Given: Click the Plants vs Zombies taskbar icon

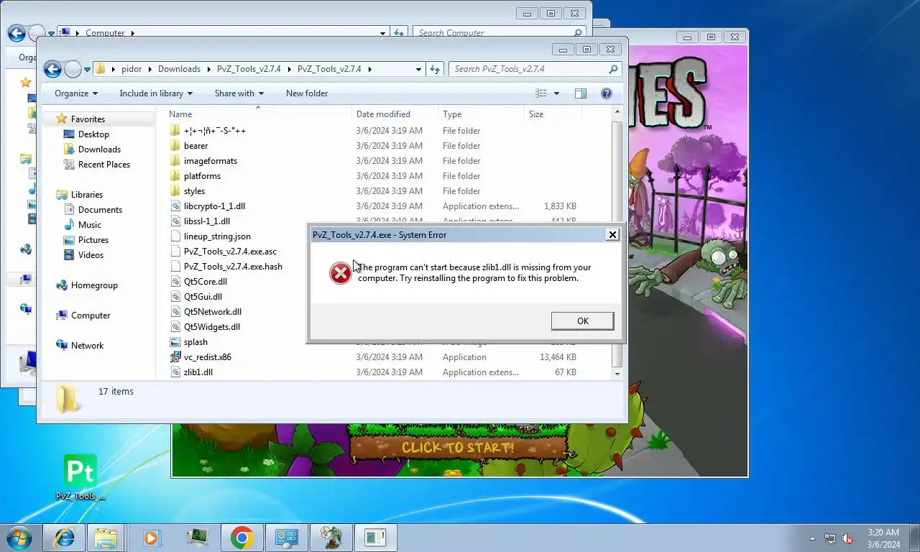Looking at the screenshot, I should pyautogui.click(x=331, y=538).
